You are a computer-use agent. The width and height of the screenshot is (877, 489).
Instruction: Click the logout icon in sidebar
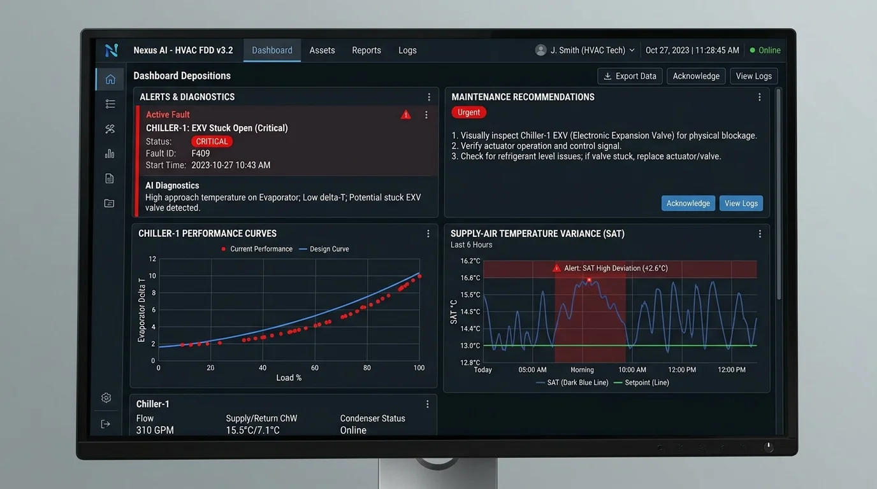pyautogui.click(x=106, y=423)
